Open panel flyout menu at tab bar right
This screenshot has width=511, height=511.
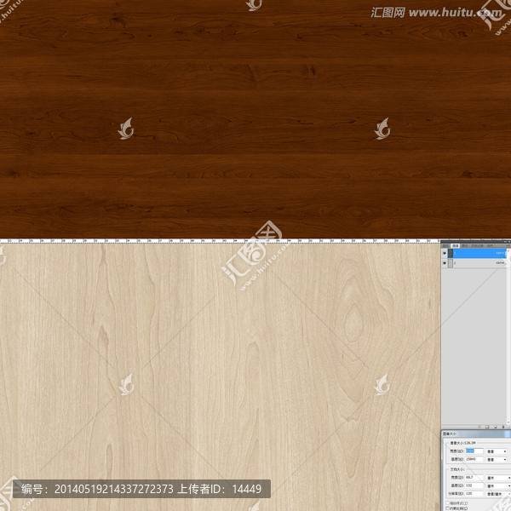508,245
